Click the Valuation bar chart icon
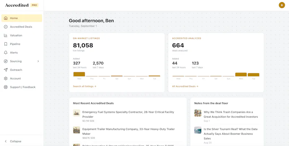 [6, 35]
